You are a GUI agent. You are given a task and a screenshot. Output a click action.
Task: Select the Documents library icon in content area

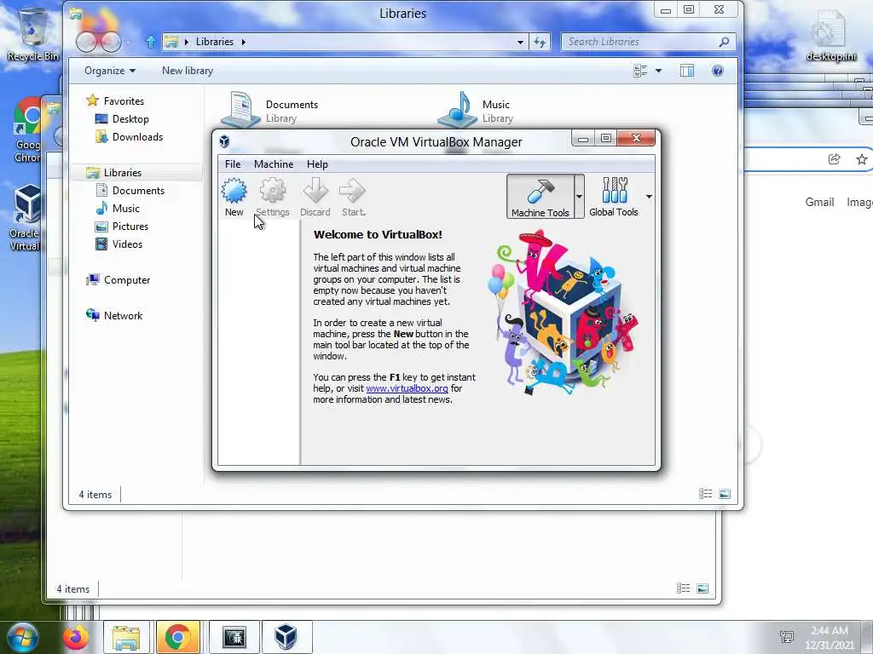point(240,110)
